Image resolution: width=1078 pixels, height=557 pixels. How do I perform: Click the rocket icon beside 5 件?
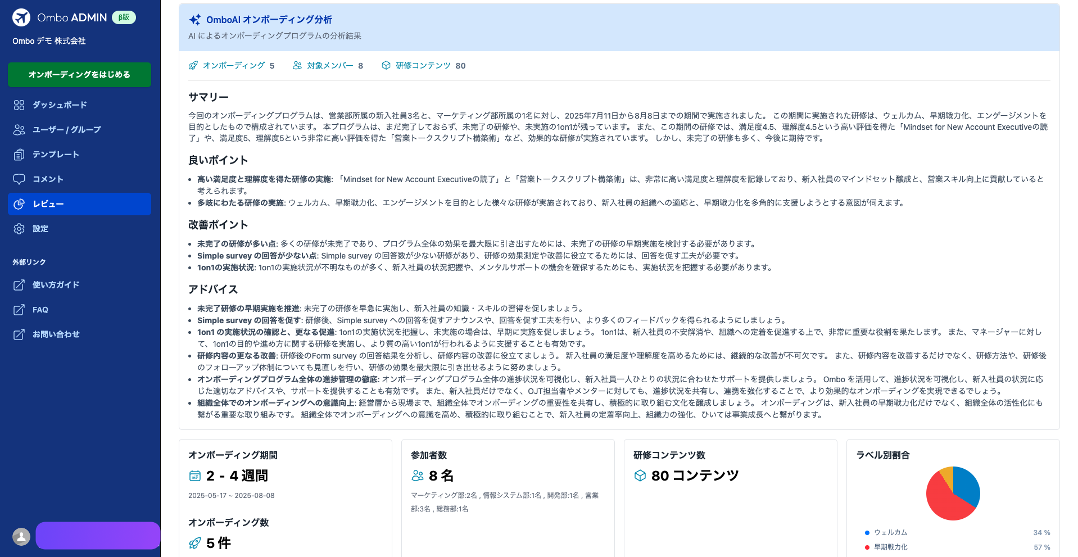[195, 544]
